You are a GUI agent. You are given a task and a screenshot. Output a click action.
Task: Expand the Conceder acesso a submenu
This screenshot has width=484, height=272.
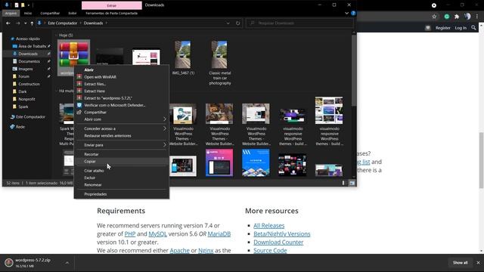pyautogui.click(x=122, y=128)
